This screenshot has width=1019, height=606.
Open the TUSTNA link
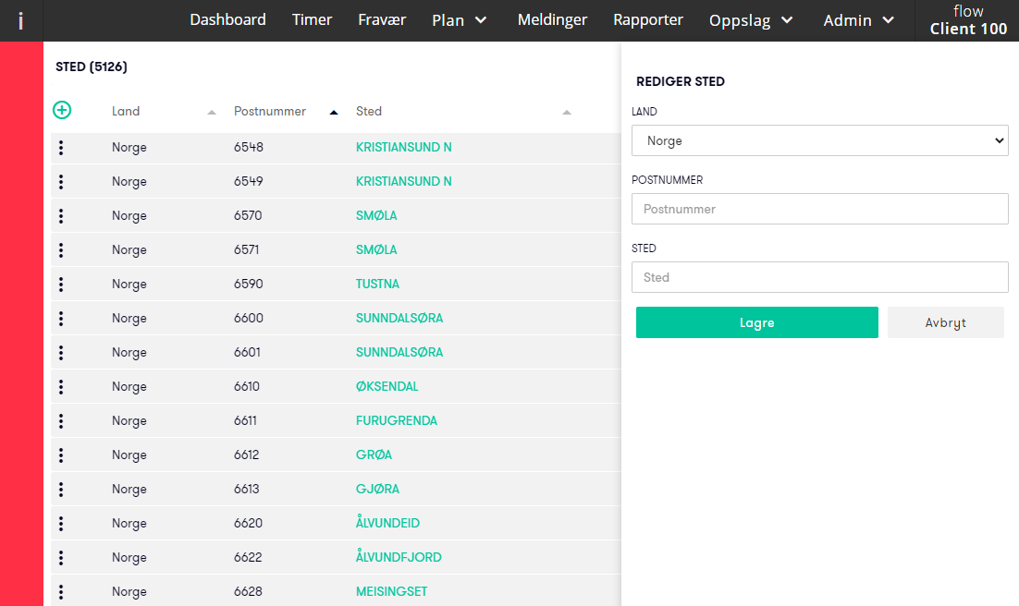(x=377, y=284)
